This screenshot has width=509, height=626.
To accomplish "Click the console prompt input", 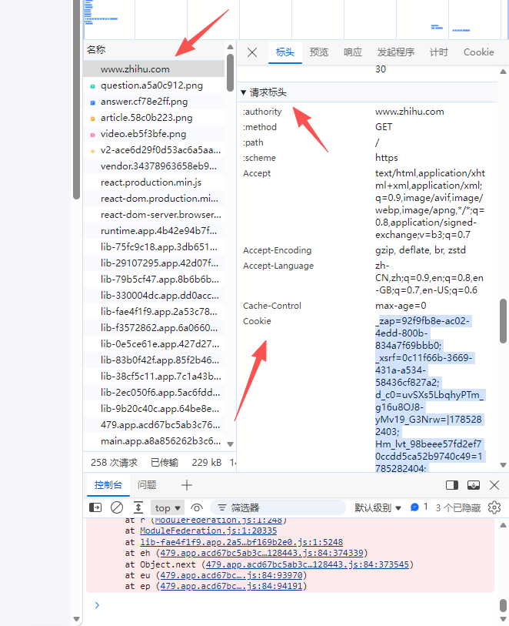I will point(295,605).
